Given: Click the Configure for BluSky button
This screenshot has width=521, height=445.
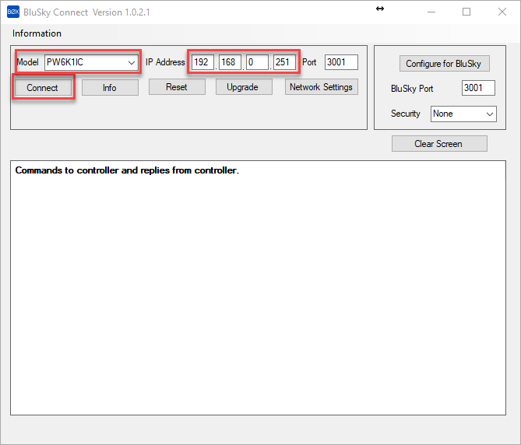Looking at the screenshot, I should pos(444,64).
